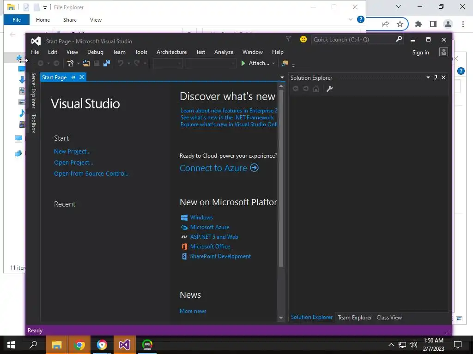
Task: Open the Attach button dropdown arrow
Action: pyautogui.click(x=273, y=64)
